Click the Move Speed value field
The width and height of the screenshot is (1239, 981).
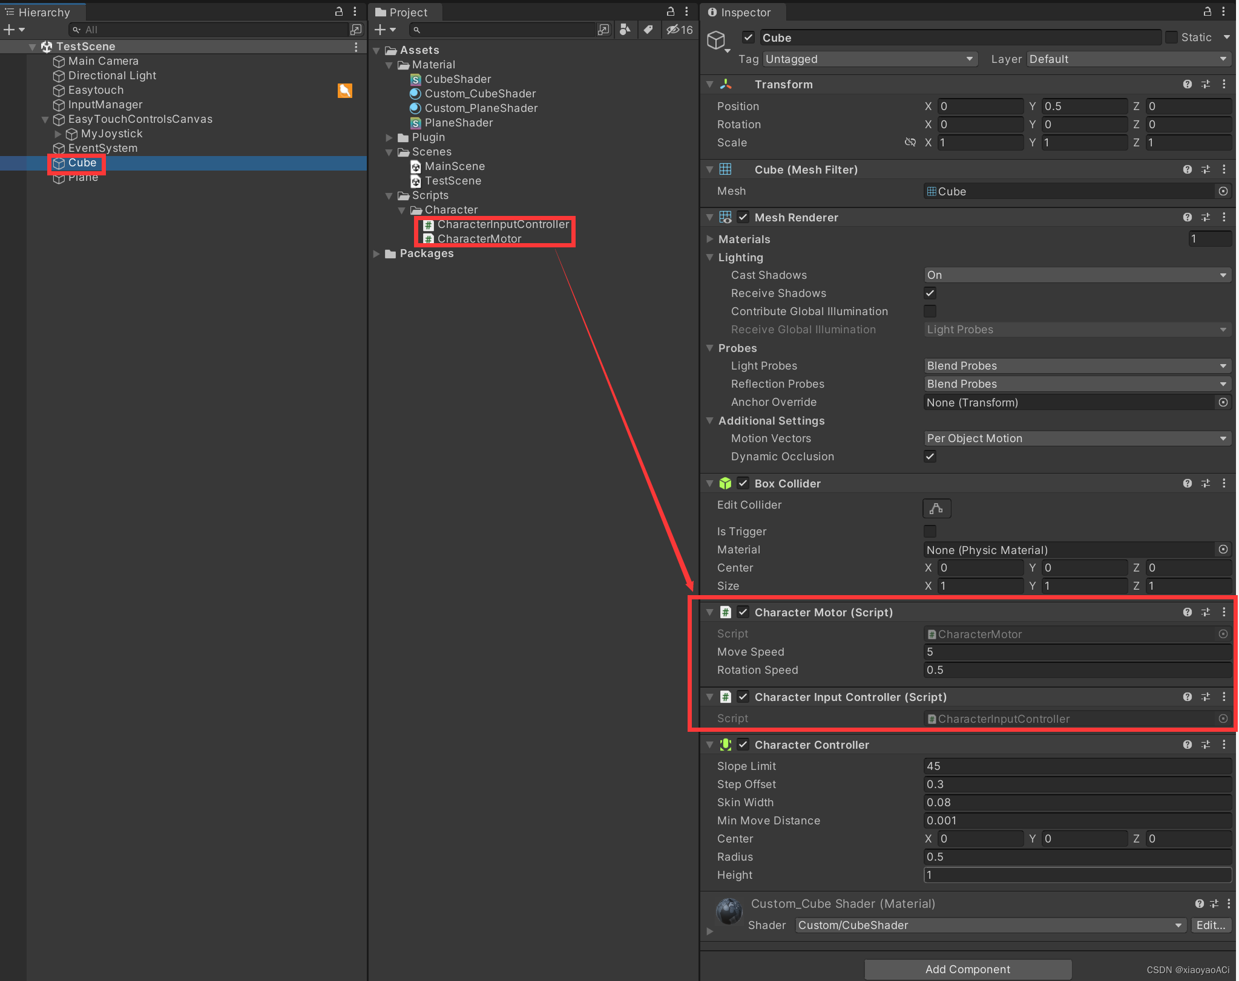coord(1077,652)
